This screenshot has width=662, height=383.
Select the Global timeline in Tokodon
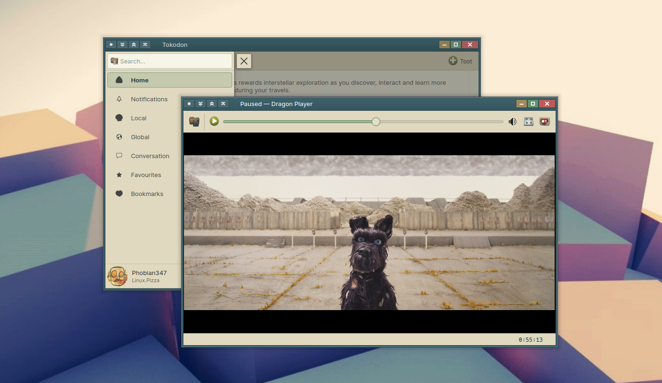(x=144, y=137)
